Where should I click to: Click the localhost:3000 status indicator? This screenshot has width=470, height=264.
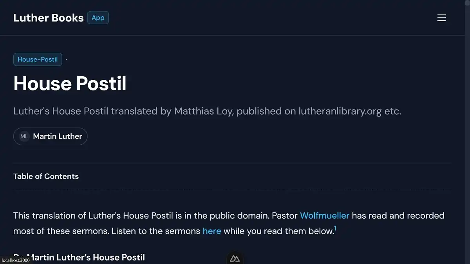14,260
